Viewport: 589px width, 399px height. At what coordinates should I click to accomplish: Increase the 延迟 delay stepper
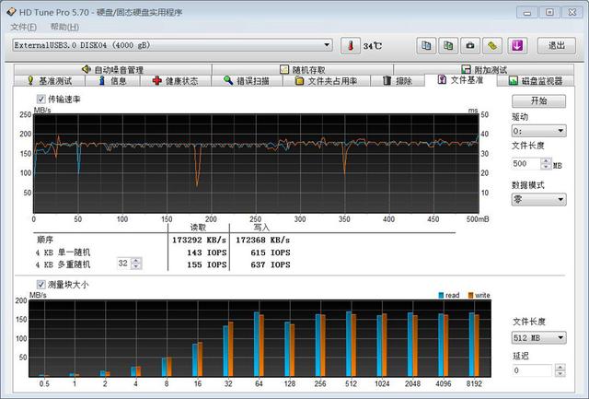(560, 368)
